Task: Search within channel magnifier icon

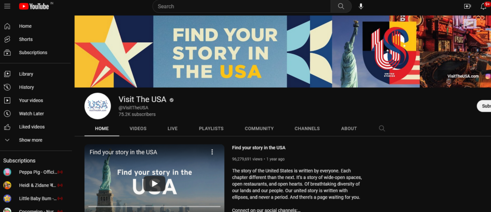Action: coord(382,129)
